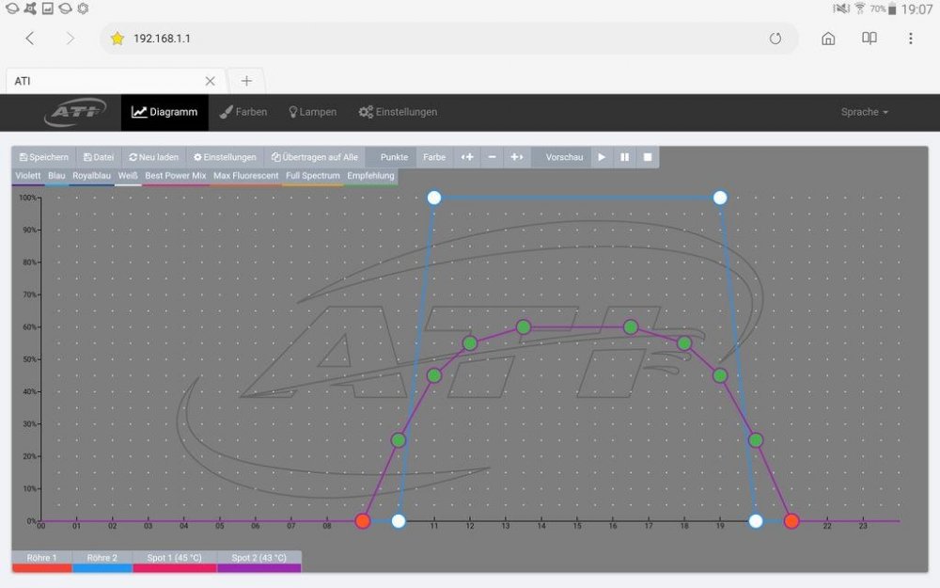
Task: Switch to the Lampen tab
Action: tap(312, 112)
